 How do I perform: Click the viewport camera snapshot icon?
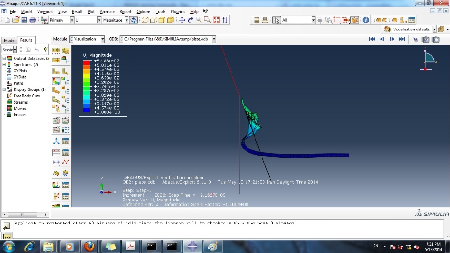(x=435, y=39)
